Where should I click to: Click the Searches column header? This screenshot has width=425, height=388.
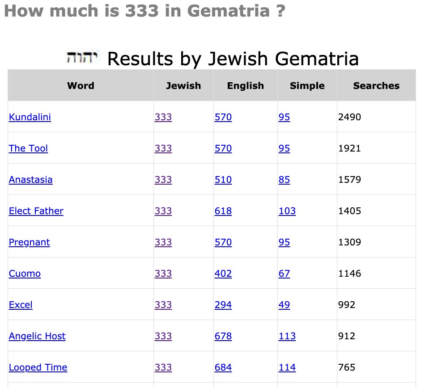pos(376,85)
